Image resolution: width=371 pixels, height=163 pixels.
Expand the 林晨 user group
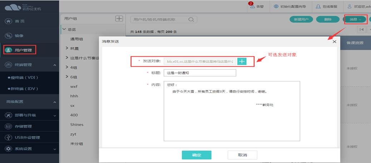[67, 48]
